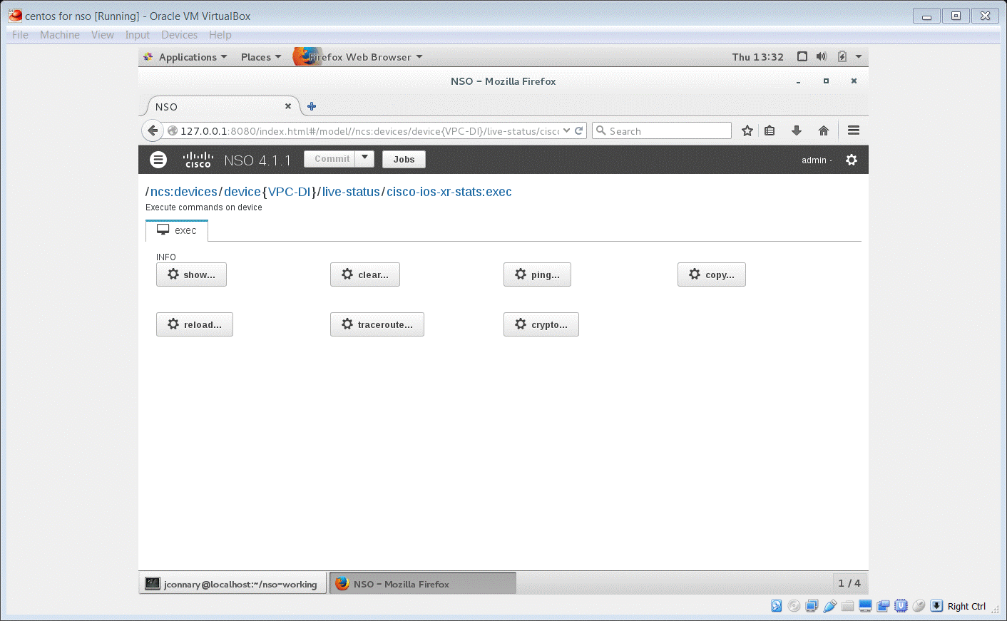The image size is (1007, 621).
Task: Show bookmarks list icon
Action: point(770,130)
